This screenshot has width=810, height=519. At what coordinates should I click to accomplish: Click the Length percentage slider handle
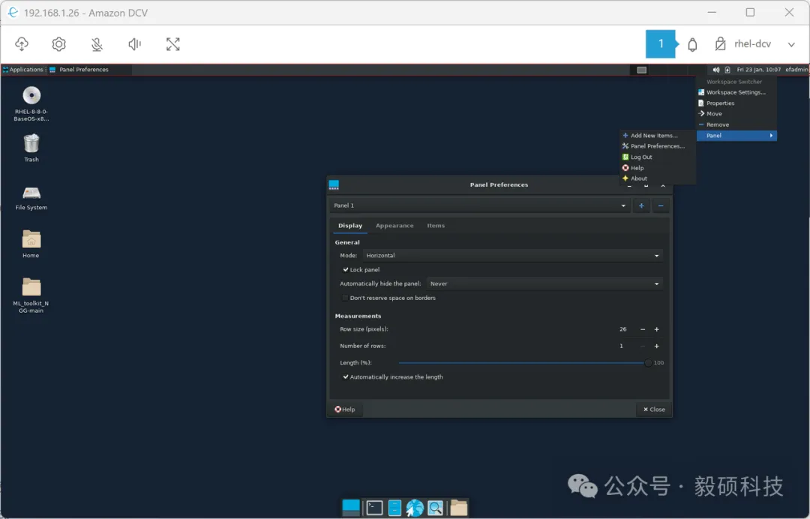[x=648, y=363]
